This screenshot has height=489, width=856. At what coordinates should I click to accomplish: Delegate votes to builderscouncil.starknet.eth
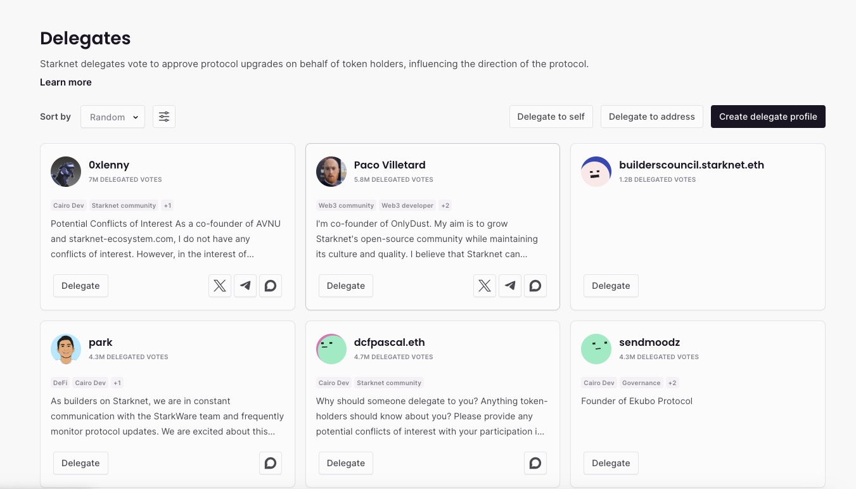pyautogui.click(x=611, y=286)
